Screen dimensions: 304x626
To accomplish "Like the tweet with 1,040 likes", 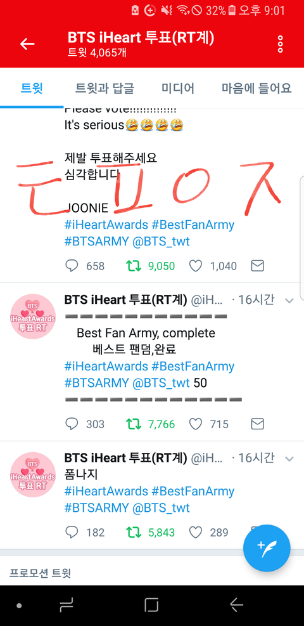I will point(195,266).
